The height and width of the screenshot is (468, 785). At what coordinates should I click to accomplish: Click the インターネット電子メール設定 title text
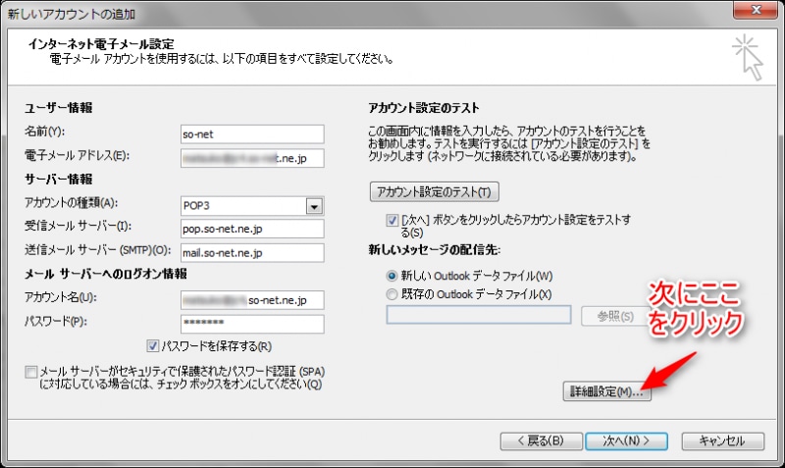(x=101, y=44)
